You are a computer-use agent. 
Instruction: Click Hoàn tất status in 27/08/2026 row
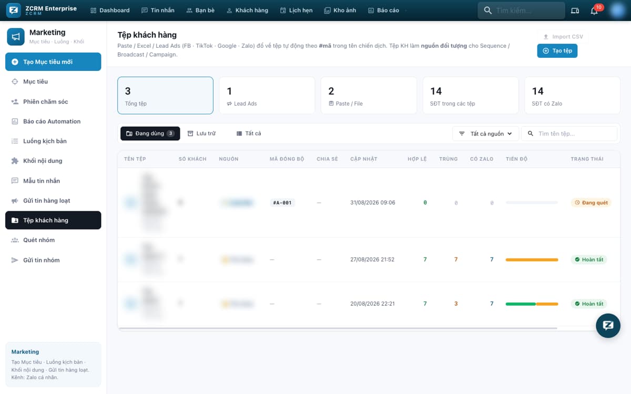(589, 260)
